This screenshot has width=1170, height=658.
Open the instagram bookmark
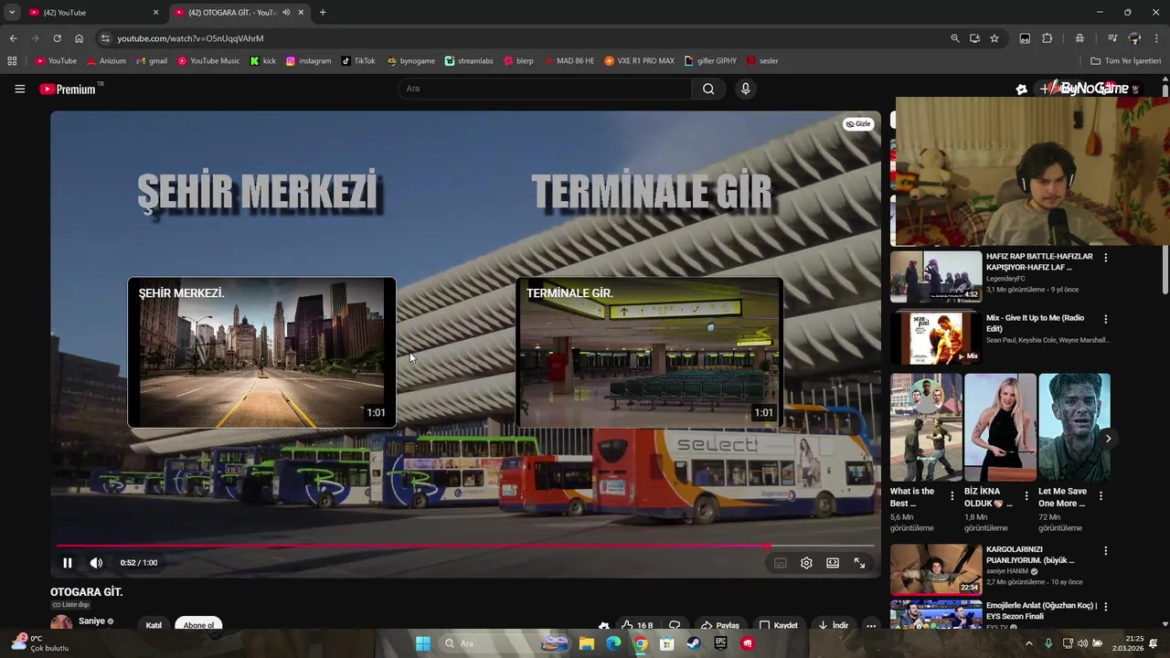coord(308,61)
